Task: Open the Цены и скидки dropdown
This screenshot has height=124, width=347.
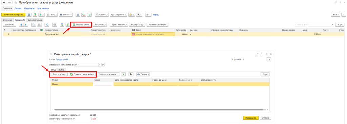Action: [x=119, y=24]
